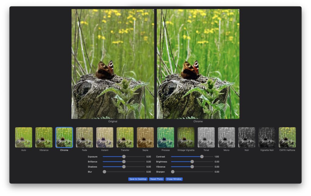Screen dimensions: 311x196
Task: Select the Mono filter thumbnail
Action: point(226,137)
